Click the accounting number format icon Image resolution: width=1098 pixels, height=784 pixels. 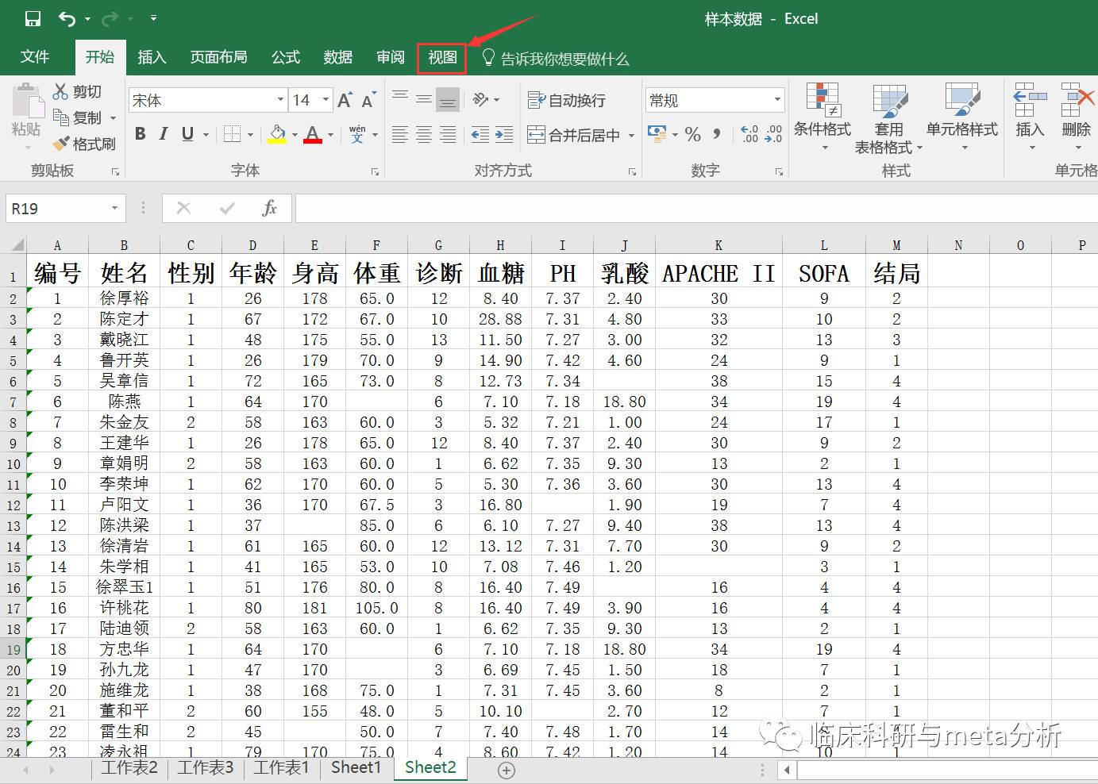[x=657, y=133]
